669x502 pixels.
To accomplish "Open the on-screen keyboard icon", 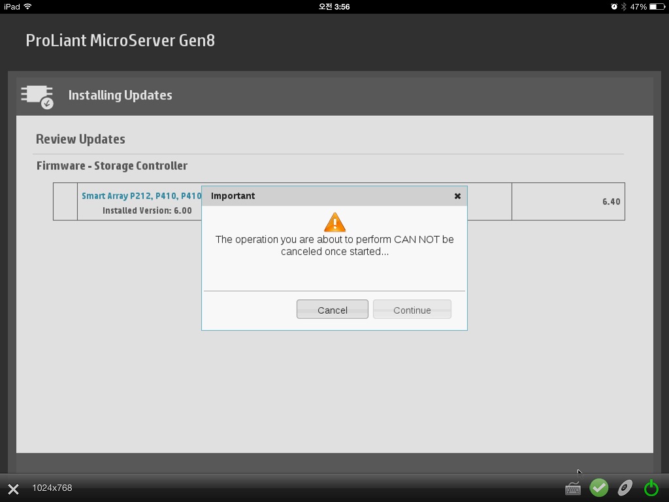I will coord(572,488).
